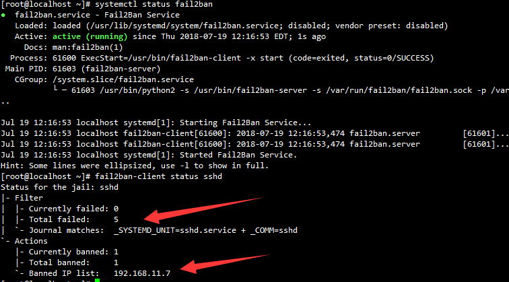Click the Journal matches line
The width and height of the screenshot is (509, 282).
click(155, 230)
